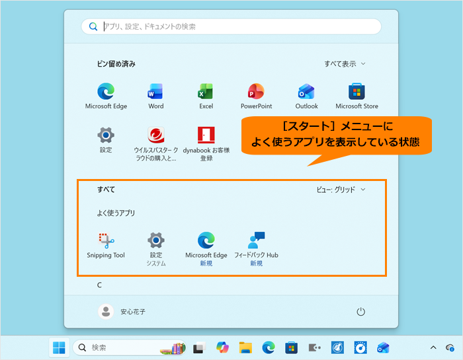This screenshot has height=360, width=463.
Task: Open Copilot from the taskbar
Action: click(x=222, y=347)
